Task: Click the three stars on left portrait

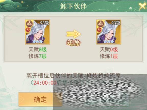Action: (x=38, y=41)
